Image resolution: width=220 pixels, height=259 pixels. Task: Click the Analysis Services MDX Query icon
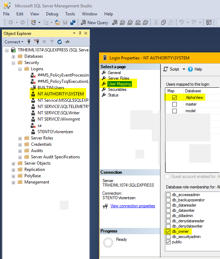click(x=122, y=22)
